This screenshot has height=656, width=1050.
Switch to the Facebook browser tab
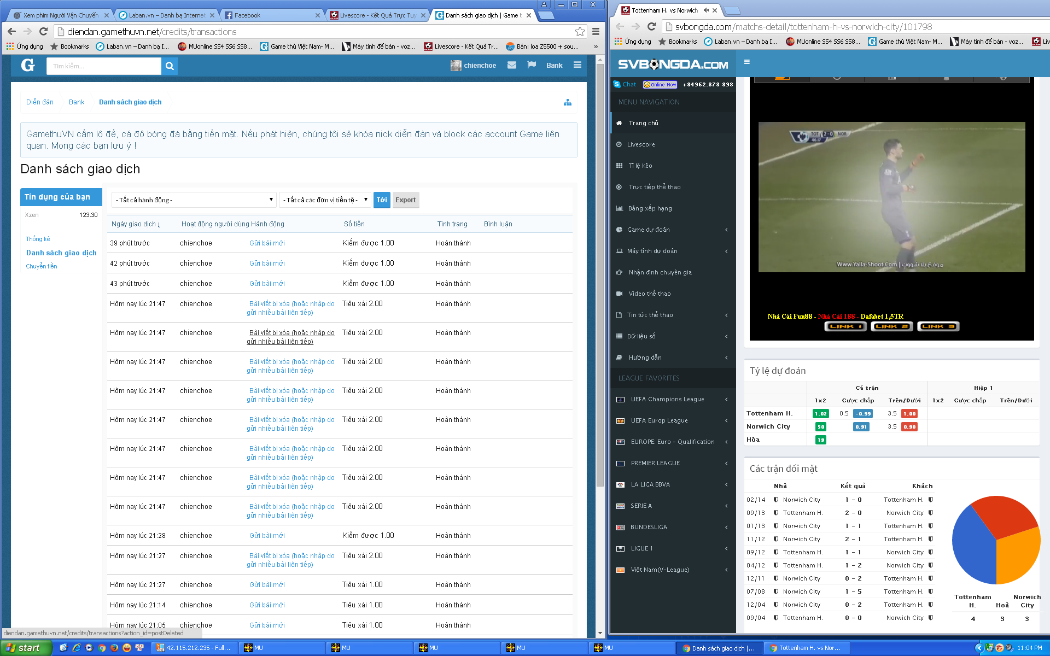pos(272,15)
